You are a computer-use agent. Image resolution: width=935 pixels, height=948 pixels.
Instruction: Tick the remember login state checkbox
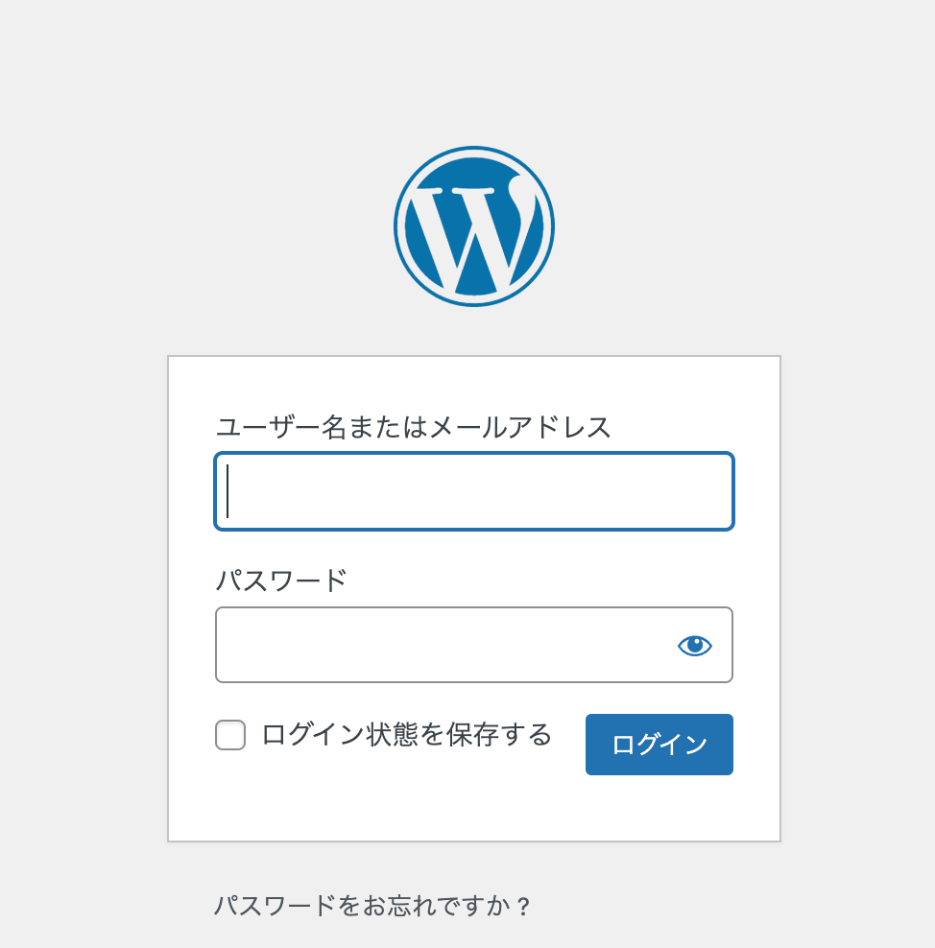click(x=230, y=735)
